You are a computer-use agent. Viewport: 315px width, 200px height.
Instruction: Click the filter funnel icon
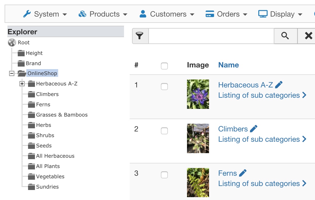coord(140,36)
